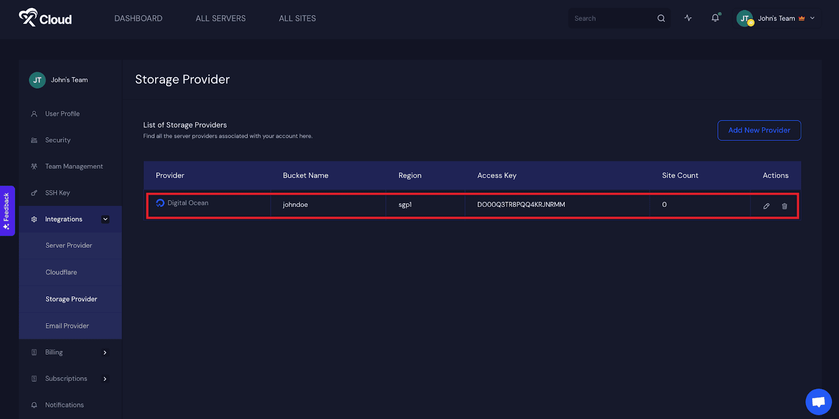Image resolution: width=839 pixels, height=419 pixels.
Task: Collapse the Integrations section chevron
Action: coord(105,219)
